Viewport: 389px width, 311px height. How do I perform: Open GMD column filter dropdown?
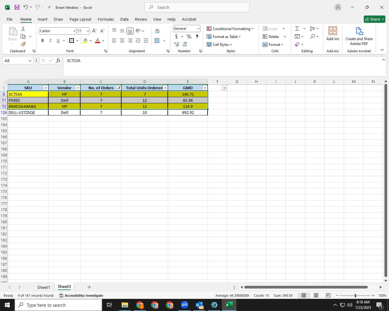click(205, 88)
